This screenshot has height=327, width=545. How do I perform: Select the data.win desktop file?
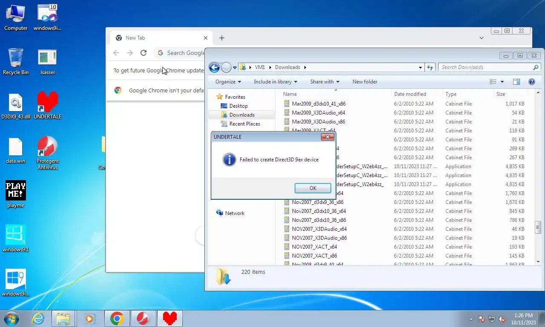pyautogui.click(x=16, y=151)
